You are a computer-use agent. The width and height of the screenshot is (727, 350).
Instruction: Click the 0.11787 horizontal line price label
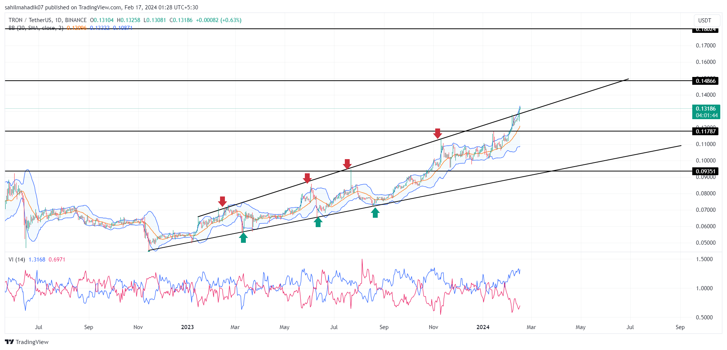(706, 131)
